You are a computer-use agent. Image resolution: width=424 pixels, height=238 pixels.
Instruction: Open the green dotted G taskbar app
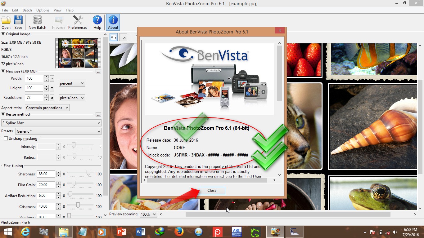tap(255, 231)
